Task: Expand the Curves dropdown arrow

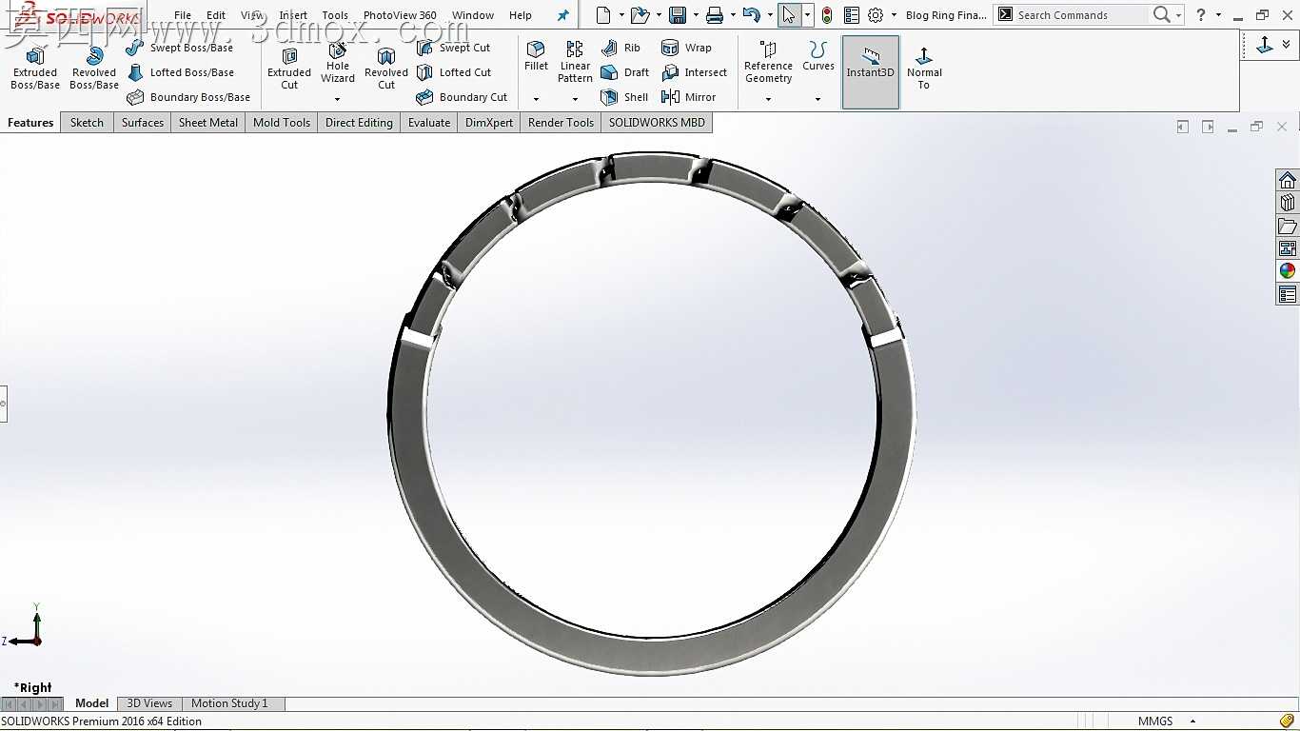Action: click(818, 99)
